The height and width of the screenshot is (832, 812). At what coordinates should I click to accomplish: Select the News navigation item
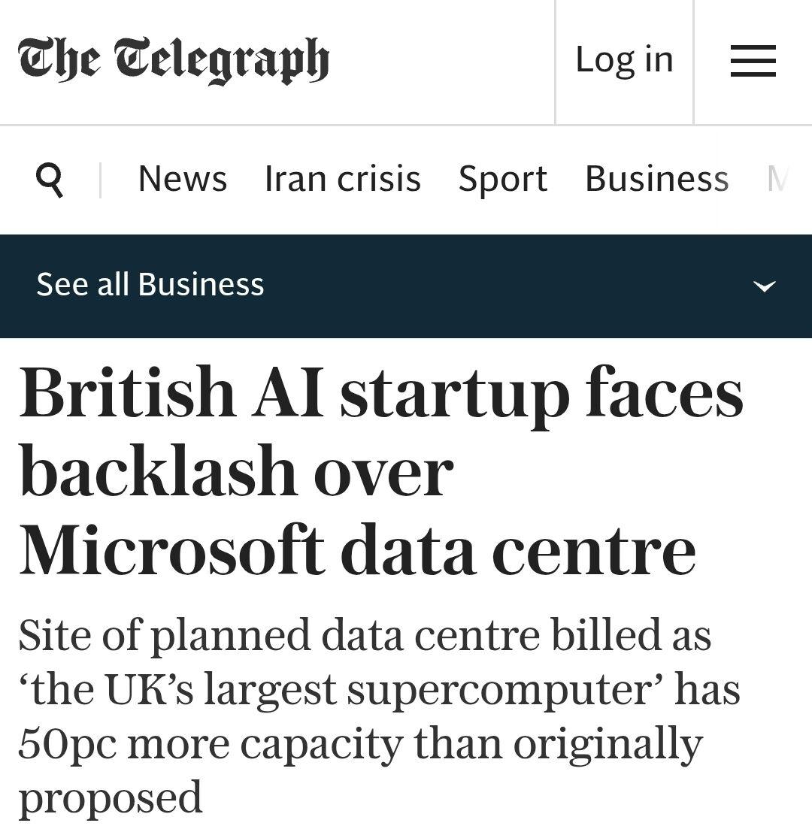pyautogui.click(x=183, y=179)
